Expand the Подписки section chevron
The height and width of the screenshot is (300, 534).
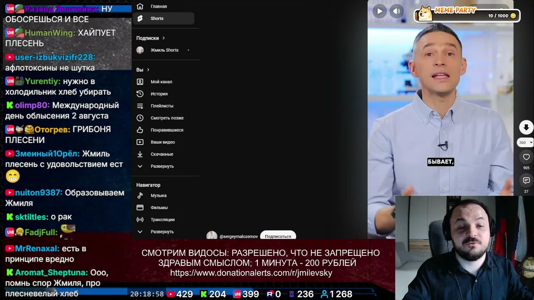[x=164, y=38]
